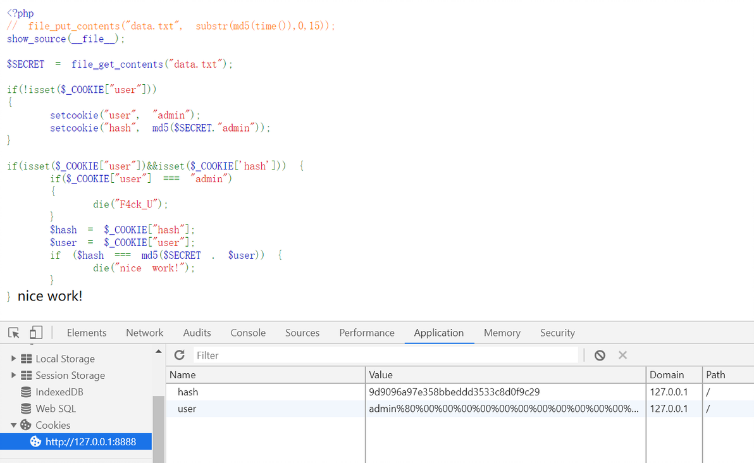Expand the Session Storage tree node
The height and width of the screenshot is (463, 754).
(13, 376)
